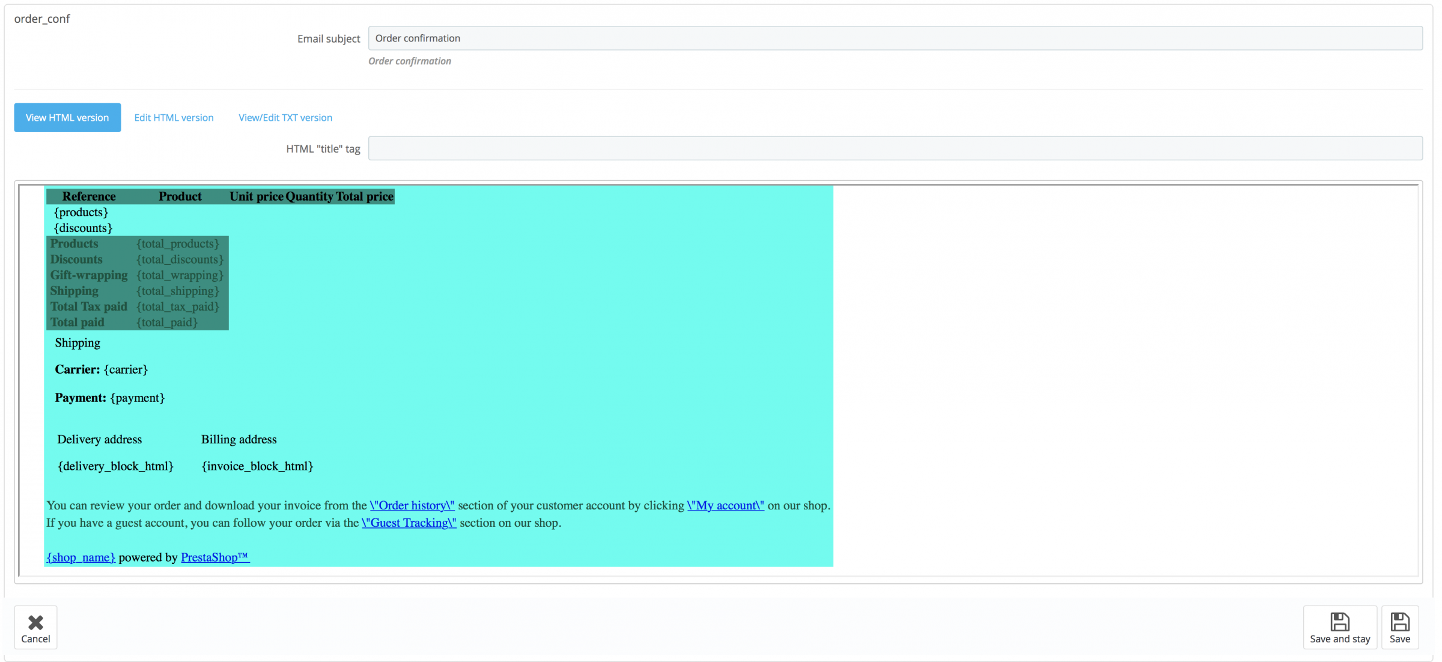This screenshot has height=662, width=1442.
Task: Click the Carrier {carrier} line
Action: point(101,370)
